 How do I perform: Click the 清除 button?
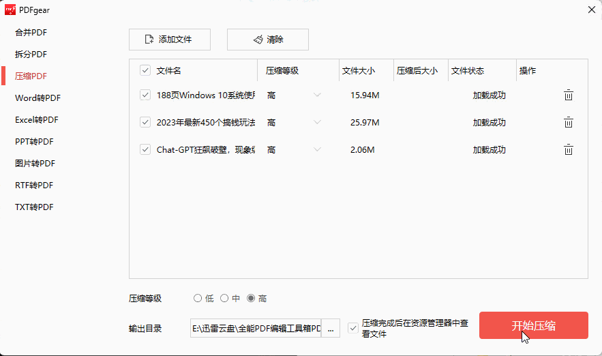268,40
